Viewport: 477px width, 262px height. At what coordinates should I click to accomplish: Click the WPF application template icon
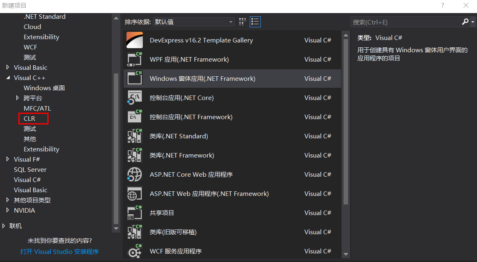(135, 59)
